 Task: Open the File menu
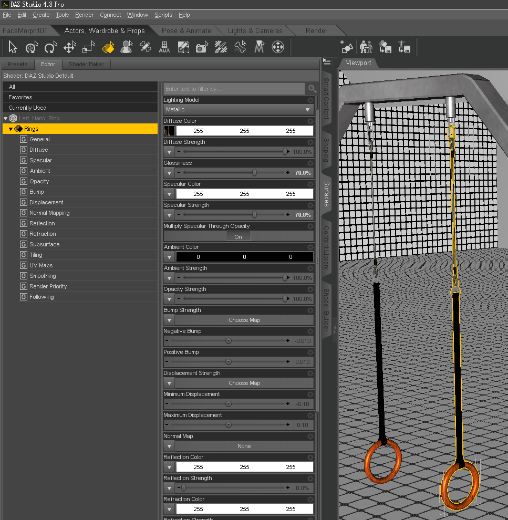click(x=7, y=15)
